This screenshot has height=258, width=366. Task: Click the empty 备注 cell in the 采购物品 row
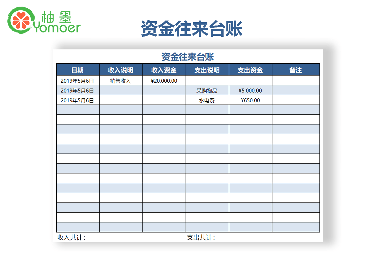tap(296, 90)
